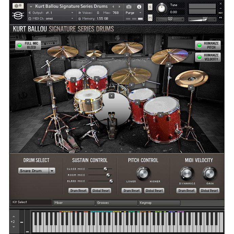Click the PV button in header
Screen dimensions: 234x234
(x=220, y=18)
